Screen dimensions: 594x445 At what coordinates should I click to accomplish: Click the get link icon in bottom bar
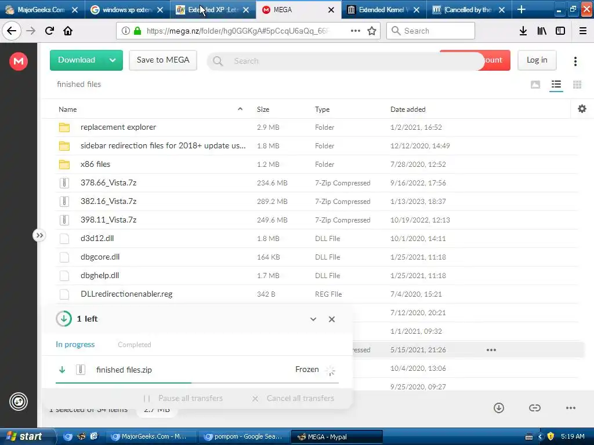(534, 407)
